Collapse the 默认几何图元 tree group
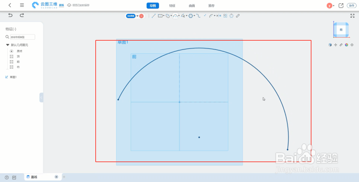Image resolution: width=359 pixels, height=182 pixels. 7,45
